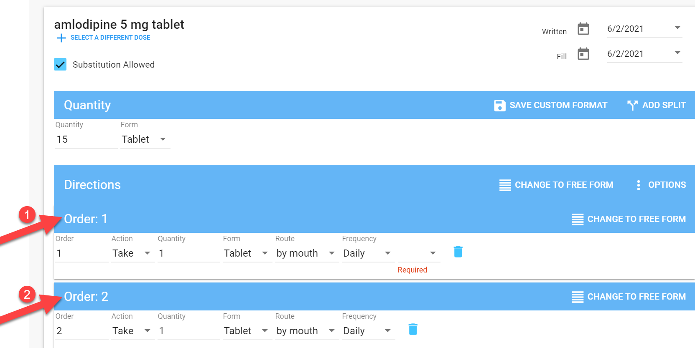Viewport: 695px width, 348px height.
Task: Open Order 2 Frequency Daily dropdown
Action: click(368, 331)
